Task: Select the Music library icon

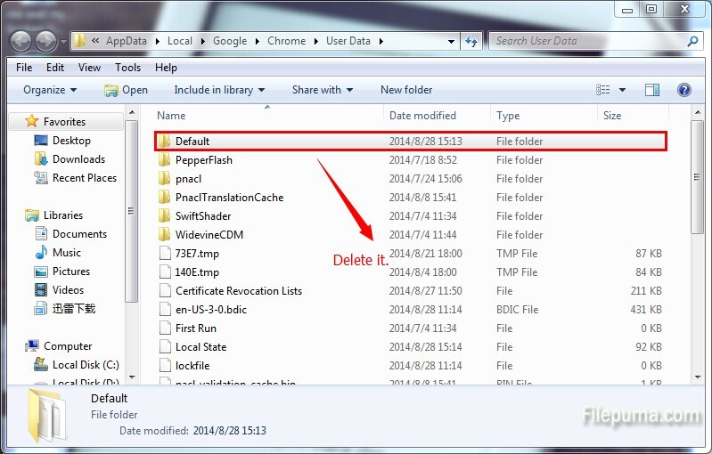Action: 42,253
